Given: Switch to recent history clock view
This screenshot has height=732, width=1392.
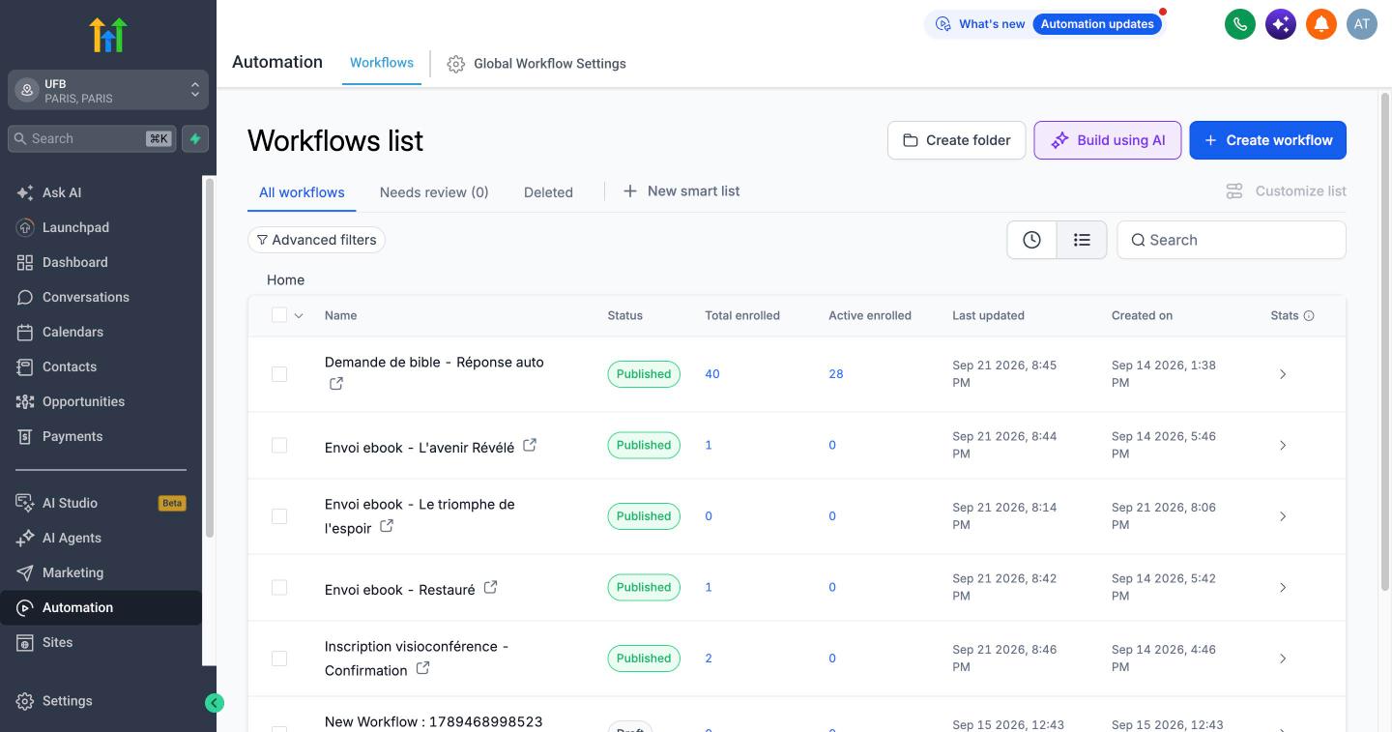Looking at the screenshot, I should (1031, 240).
